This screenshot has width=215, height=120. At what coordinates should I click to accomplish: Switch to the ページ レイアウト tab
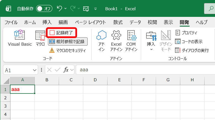90,22
